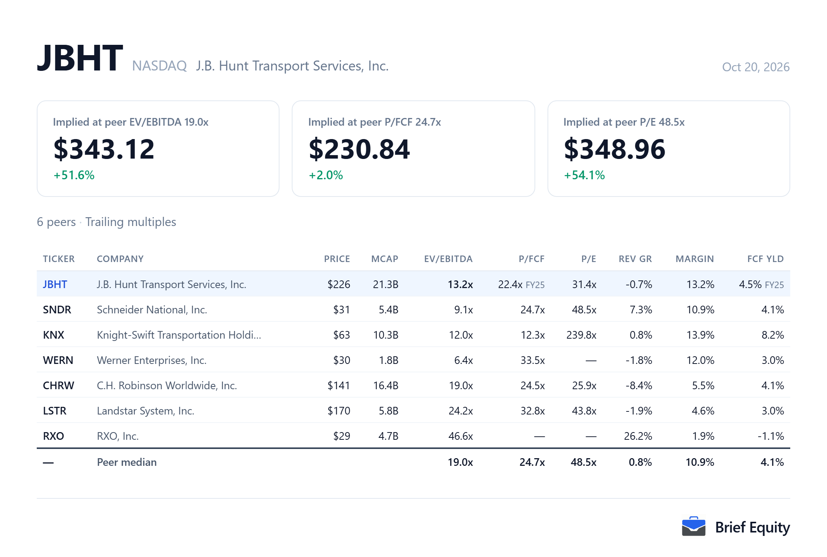Screen dimensions: 827x557
Task: Click Landstar System, Inc. company name
Action: coord(145,411)
